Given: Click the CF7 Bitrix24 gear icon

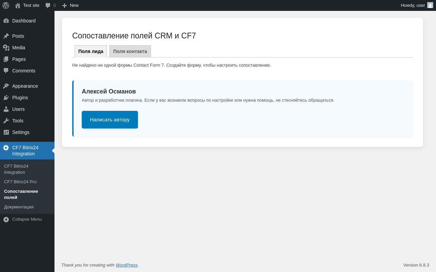Looking at the screenshot, I should pos(6,148).
